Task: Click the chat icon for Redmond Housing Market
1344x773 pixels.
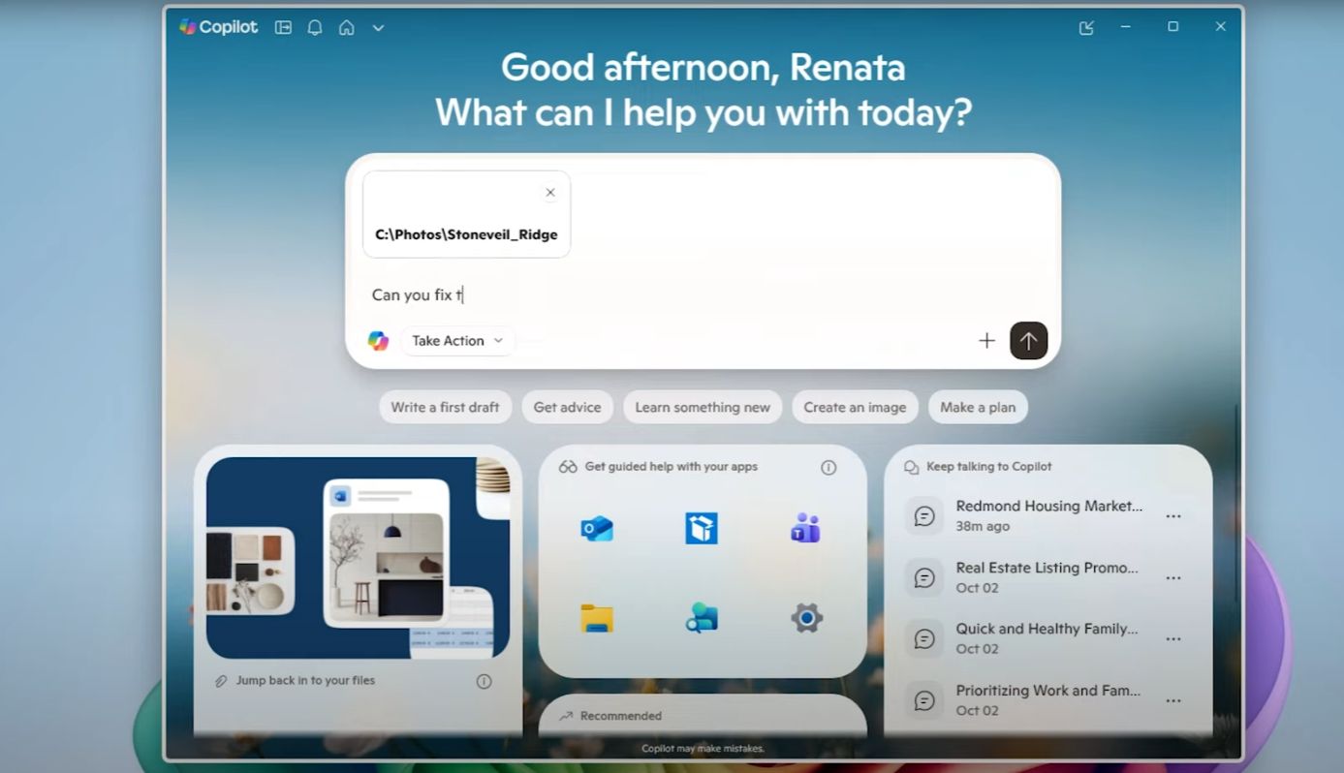Action: click(924, 516)
